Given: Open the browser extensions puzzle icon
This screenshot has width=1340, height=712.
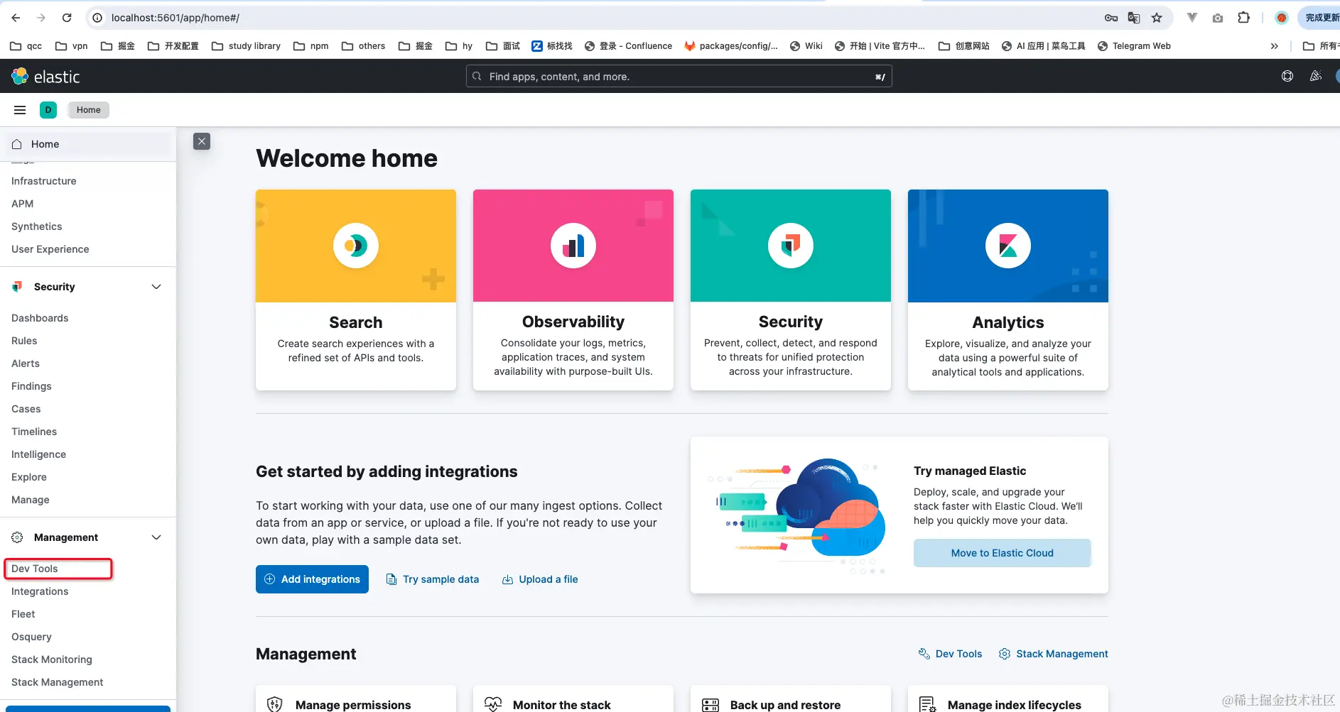Looking at the screenshot, I should point(1243,18).
